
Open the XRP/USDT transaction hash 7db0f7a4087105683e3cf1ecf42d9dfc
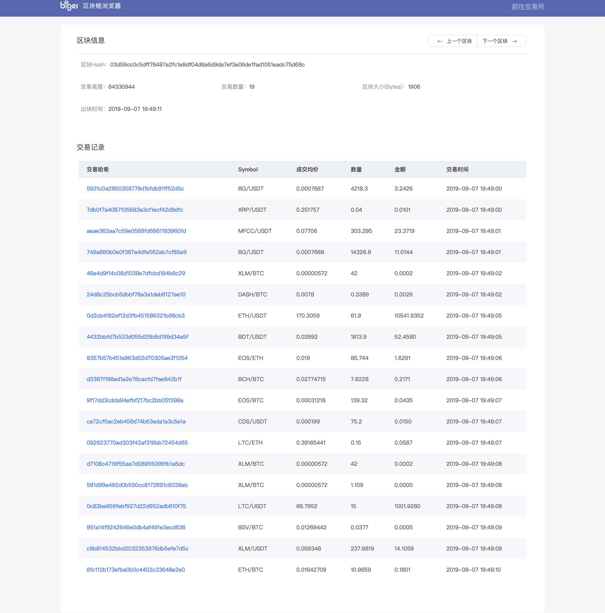tap(135, 210)
